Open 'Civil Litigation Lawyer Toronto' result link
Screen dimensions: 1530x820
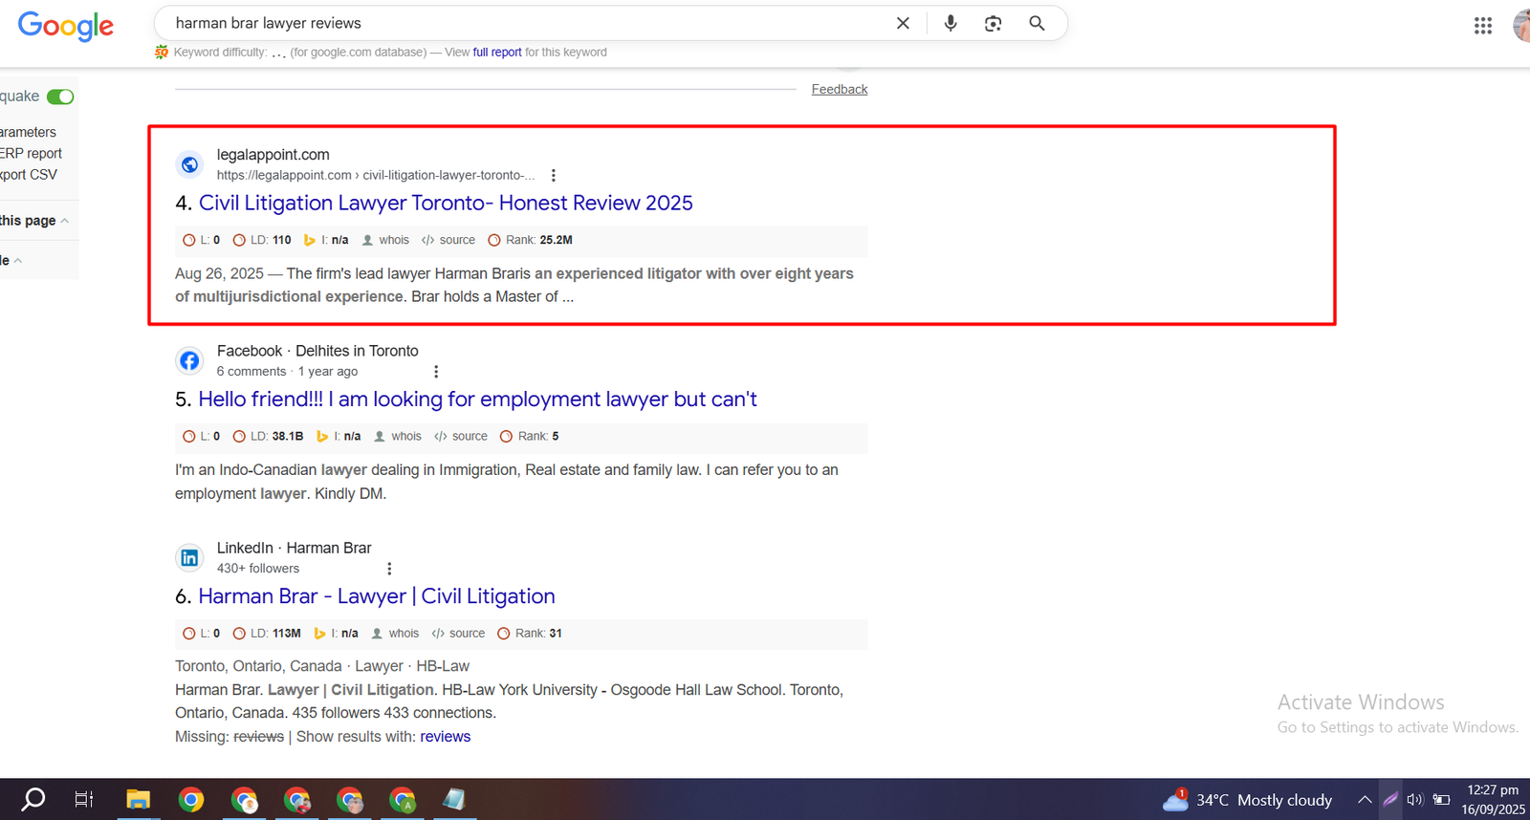point(445,203)
